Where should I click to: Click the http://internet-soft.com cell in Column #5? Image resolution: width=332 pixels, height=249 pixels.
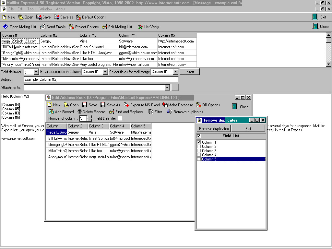click(x=177, y=41)
